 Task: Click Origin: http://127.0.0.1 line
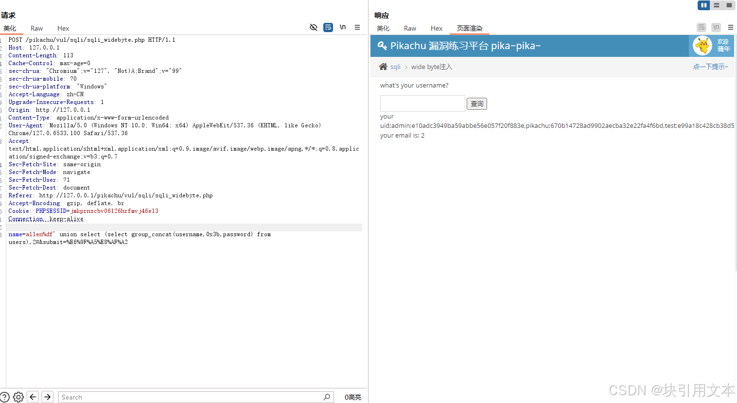pyautogui.click(x=49, y=110)
